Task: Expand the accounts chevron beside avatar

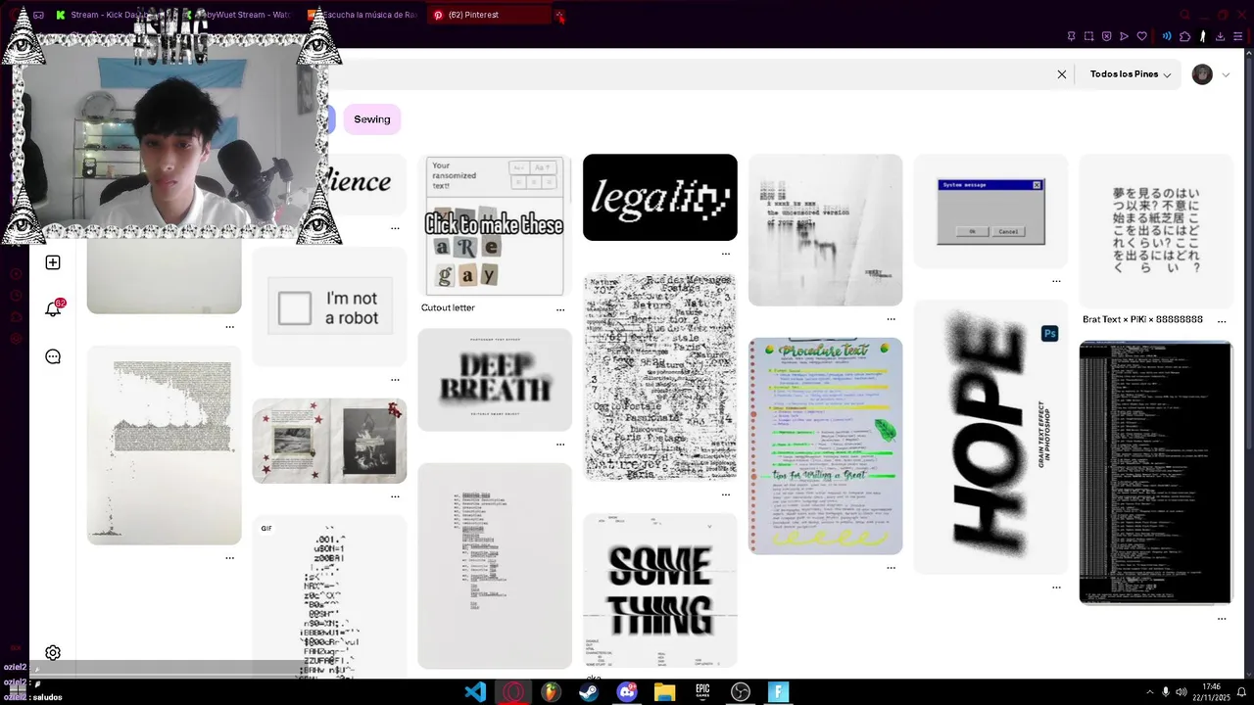Action: point(1226,74)
